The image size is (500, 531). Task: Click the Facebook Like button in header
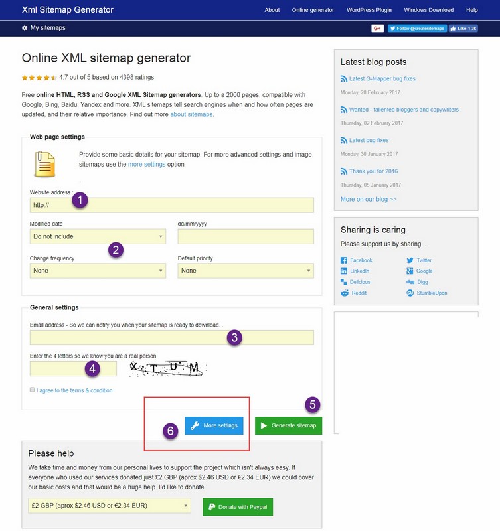[463, 29]
